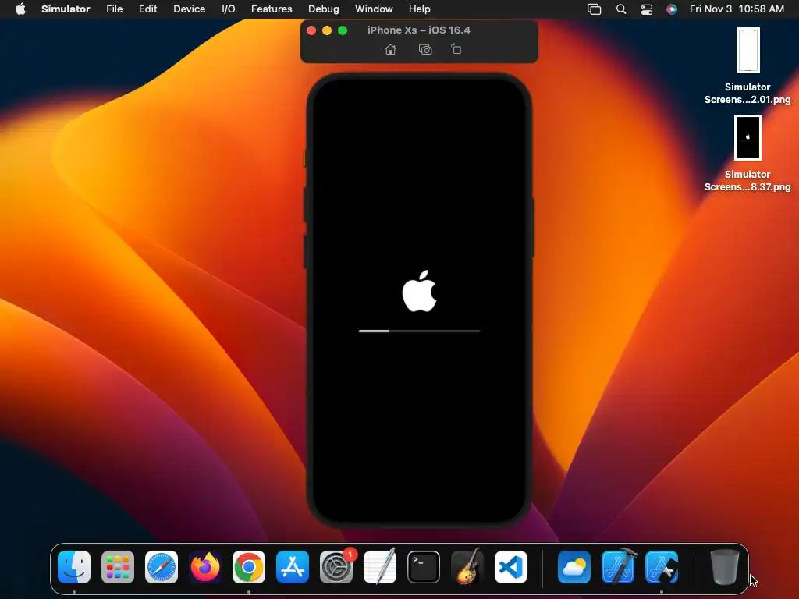Open Launchpad from the Dock

pos(118,567)
